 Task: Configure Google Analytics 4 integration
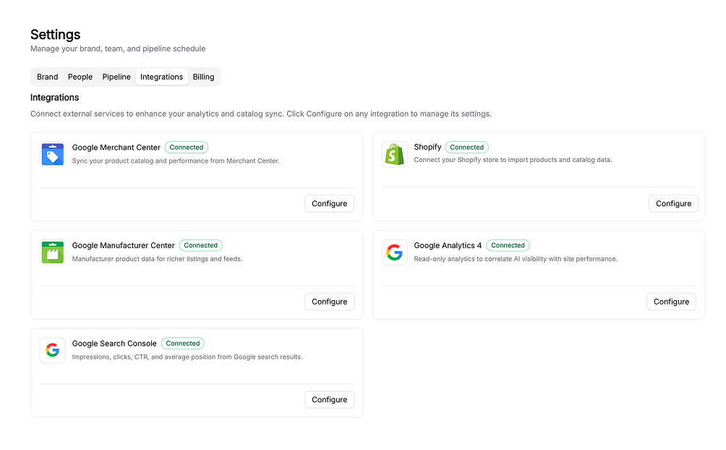[671, 302]
